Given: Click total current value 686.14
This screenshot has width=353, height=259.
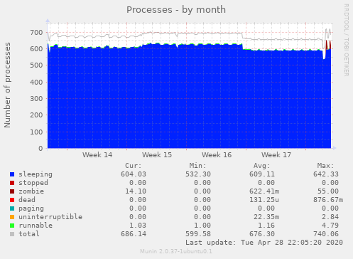Looking at the screenshot, I should tap(134, 234).
